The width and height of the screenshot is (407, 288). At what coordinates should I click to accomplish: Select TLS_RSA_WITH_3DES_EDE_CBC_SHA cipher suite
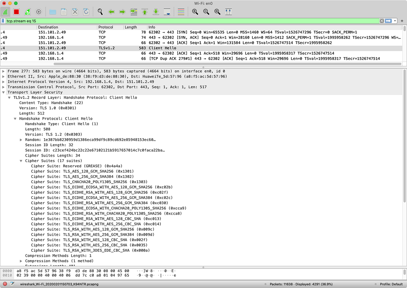coord(90,250)
